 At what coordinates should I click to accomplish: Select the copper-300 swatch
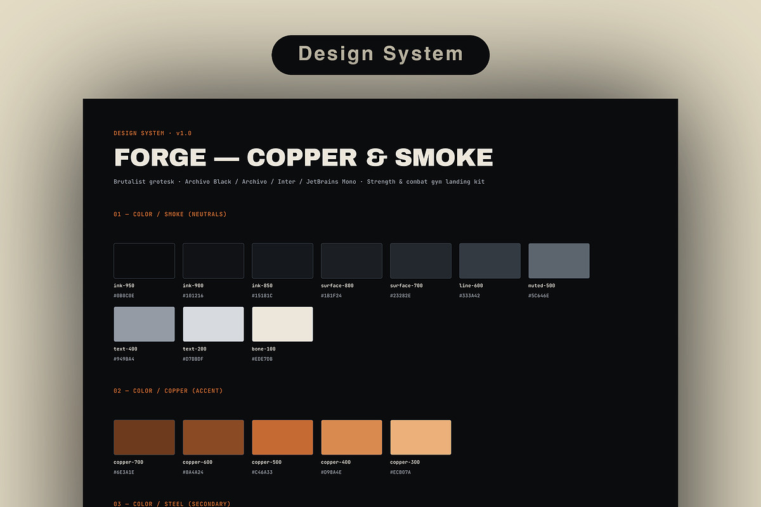point(420,437)
